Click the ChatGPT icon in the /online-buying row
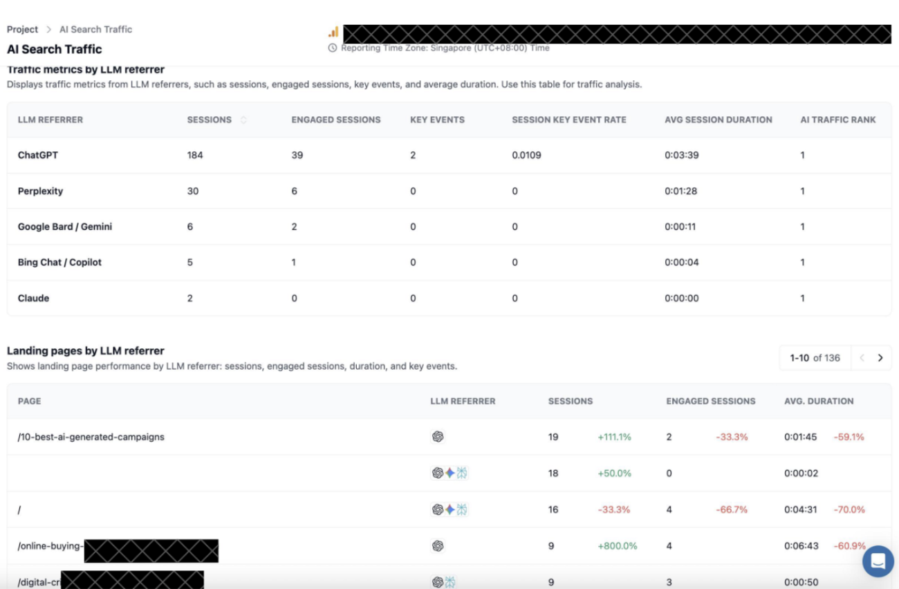 pos(438,546)
